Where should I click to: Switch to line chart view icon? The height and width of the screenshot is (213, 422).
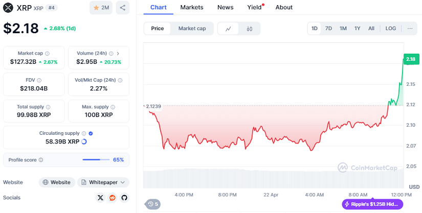[x=228, y=29]
